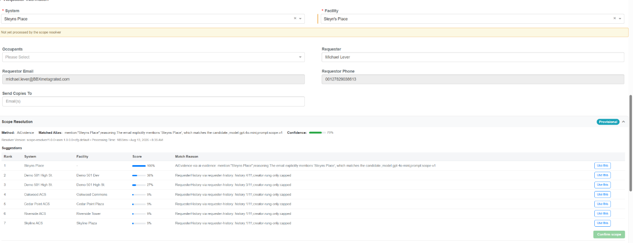Collapse the Scope Resolution panel
This screenshot has height=243, width=634.
click(623, 122)
